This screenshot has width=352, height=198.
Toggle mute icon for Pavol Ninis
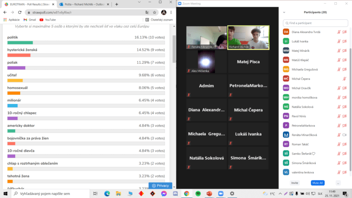tap(339, 116)
